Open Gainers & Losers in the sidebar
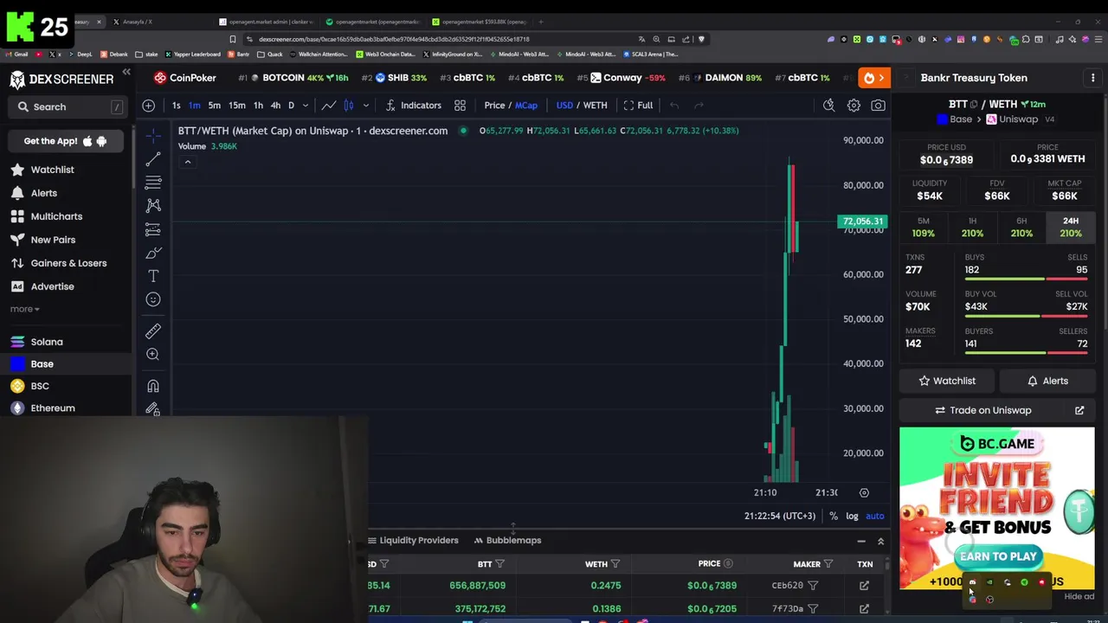 (68, 263)
